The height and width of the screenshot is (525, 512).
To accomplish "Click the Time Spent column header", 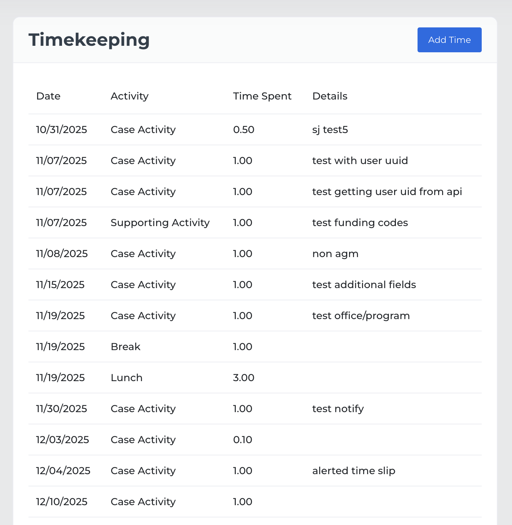I will [262, 96].
